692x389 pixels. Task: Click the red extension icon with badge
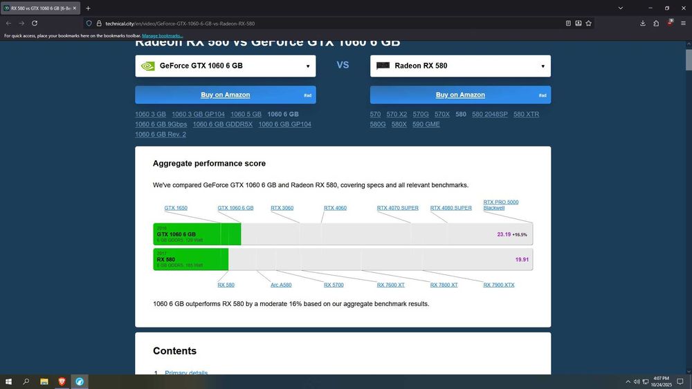pyautogui.click(x=670, y=23)
